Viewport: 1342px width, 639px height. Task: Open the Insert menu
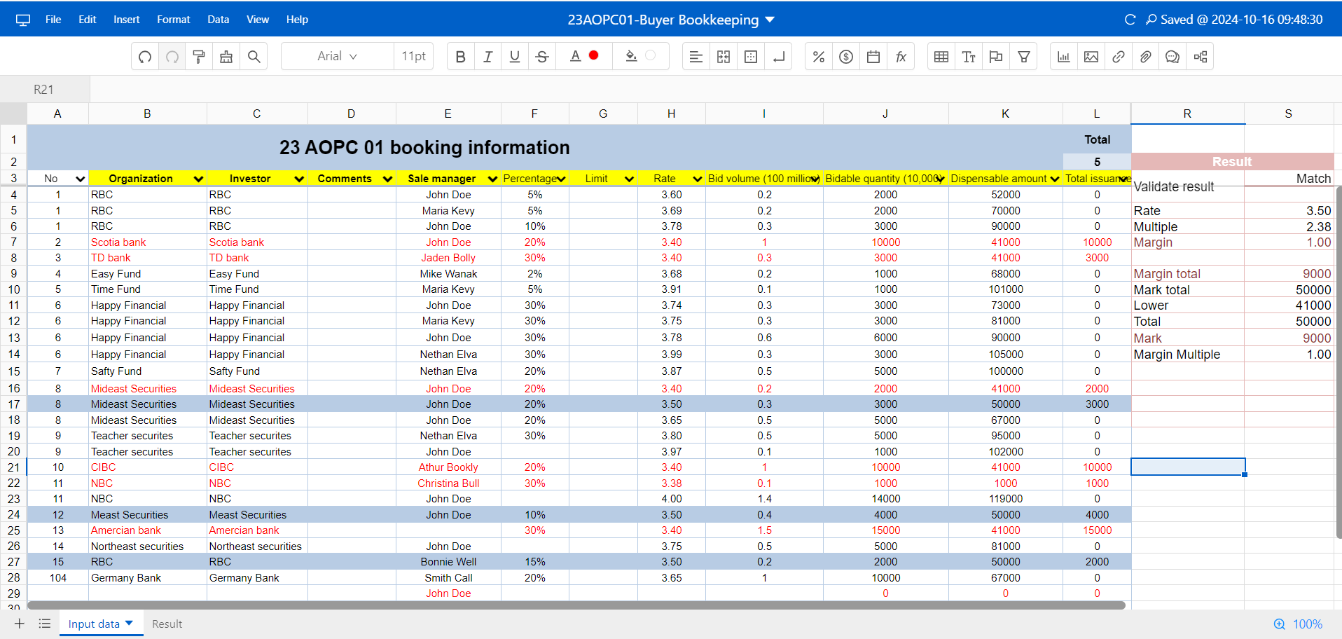coord(127,20)
